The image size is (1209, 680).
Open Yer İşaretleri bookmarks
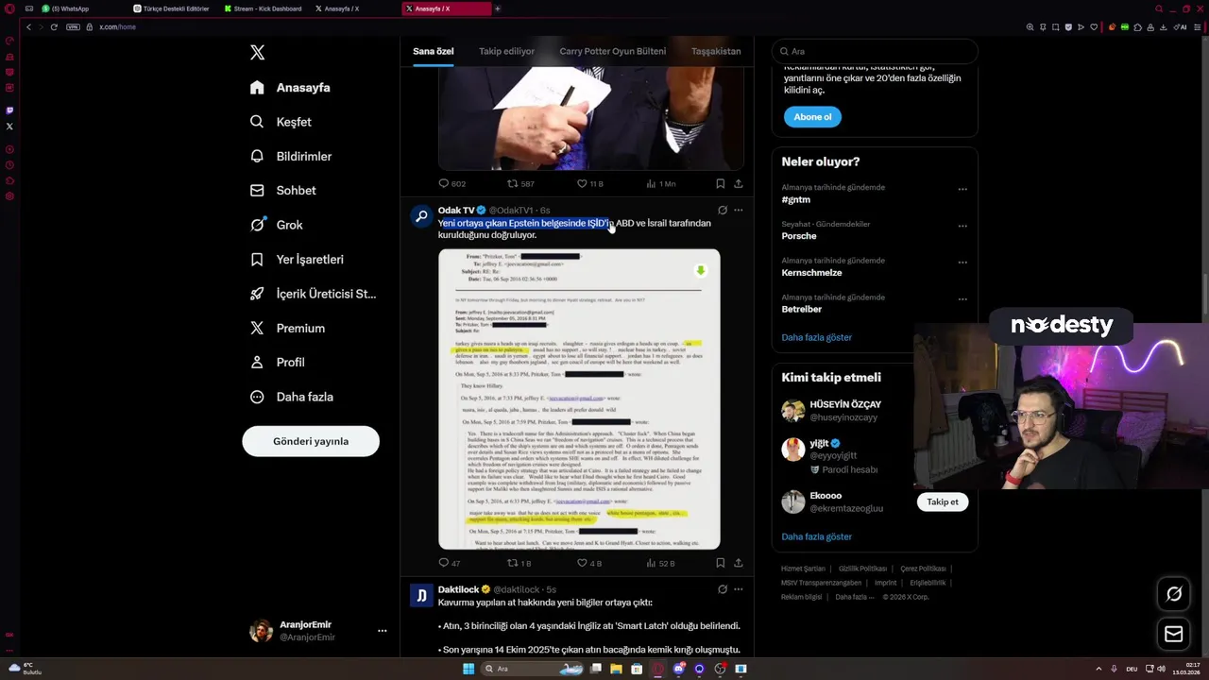pos(297,259)
